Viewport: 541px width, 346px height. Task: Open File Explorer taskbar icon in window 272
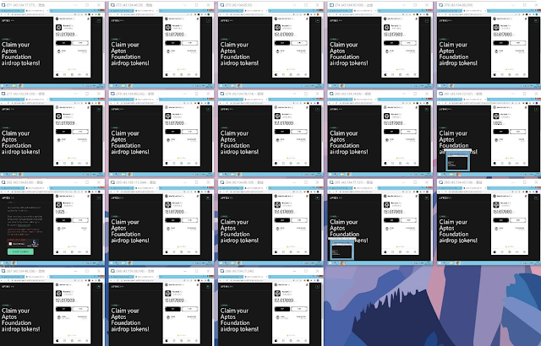click(x=124, y=86)
